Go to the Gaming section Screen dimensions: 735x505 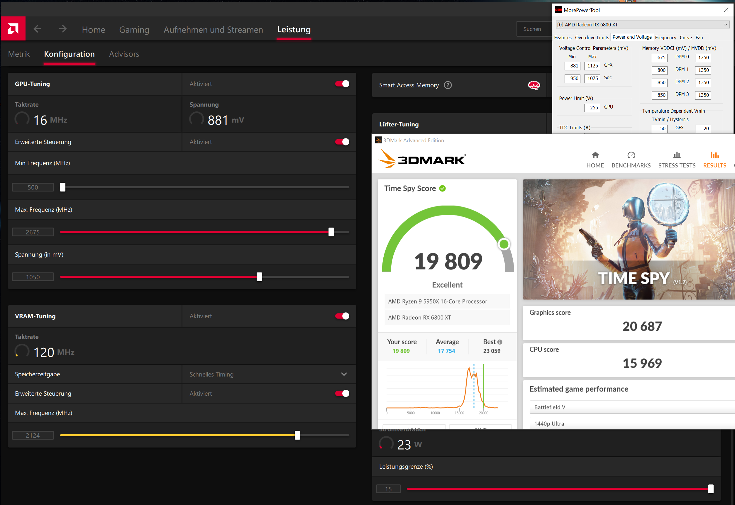[x=134, y=30]
